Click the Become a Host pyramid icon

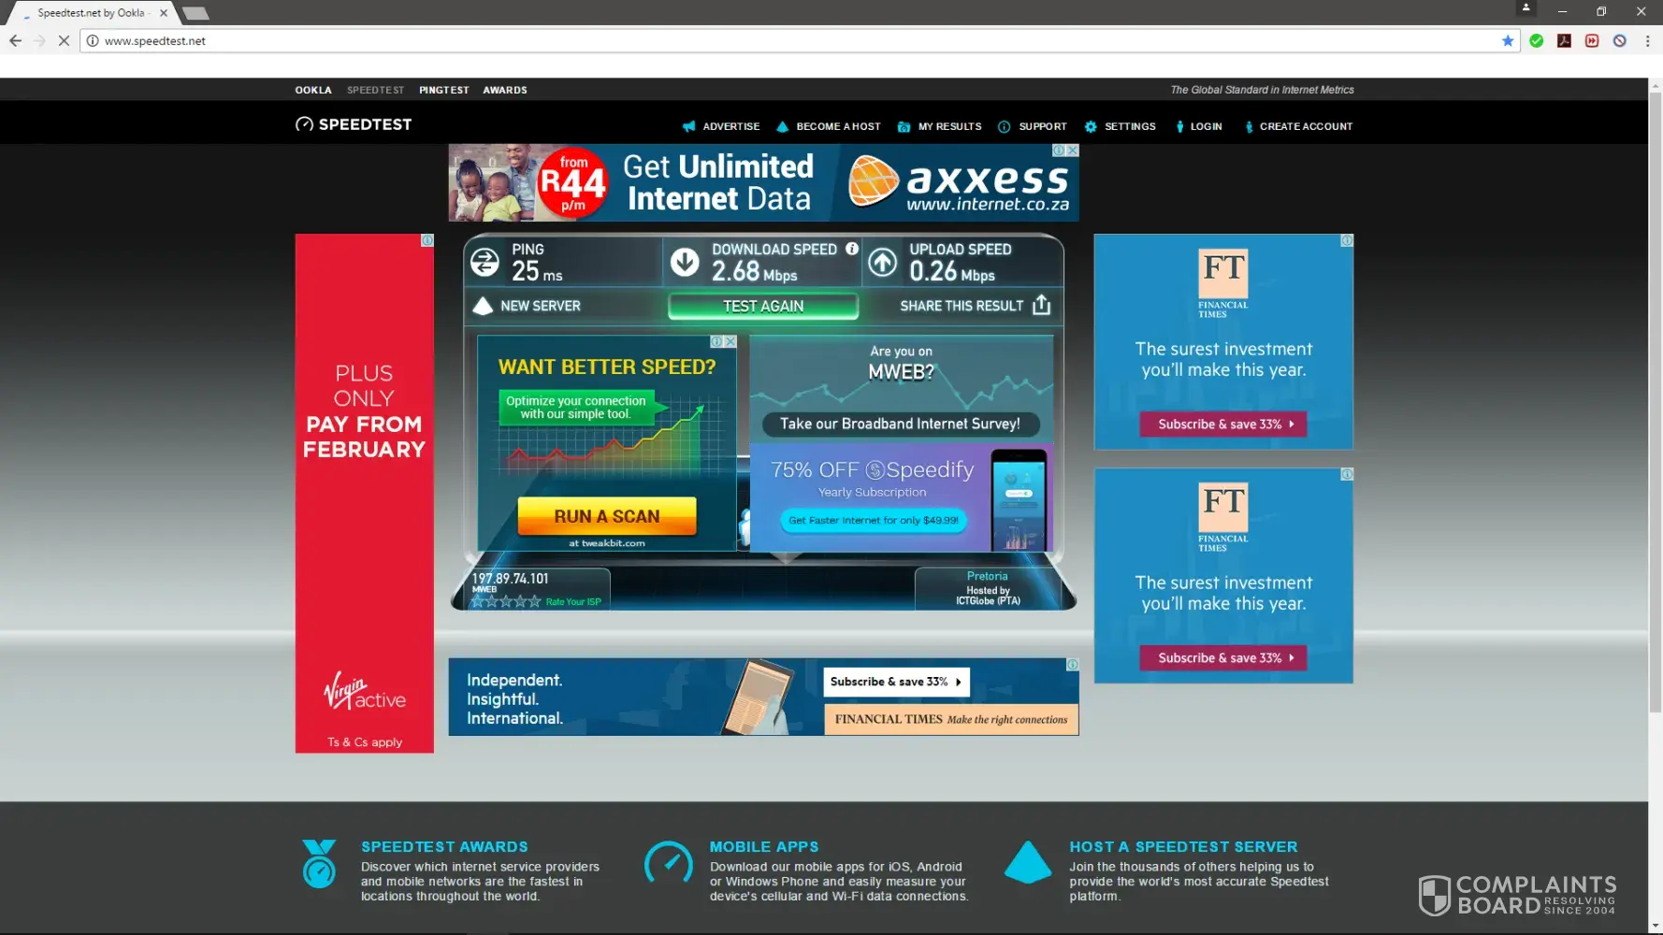click(782, 126)
